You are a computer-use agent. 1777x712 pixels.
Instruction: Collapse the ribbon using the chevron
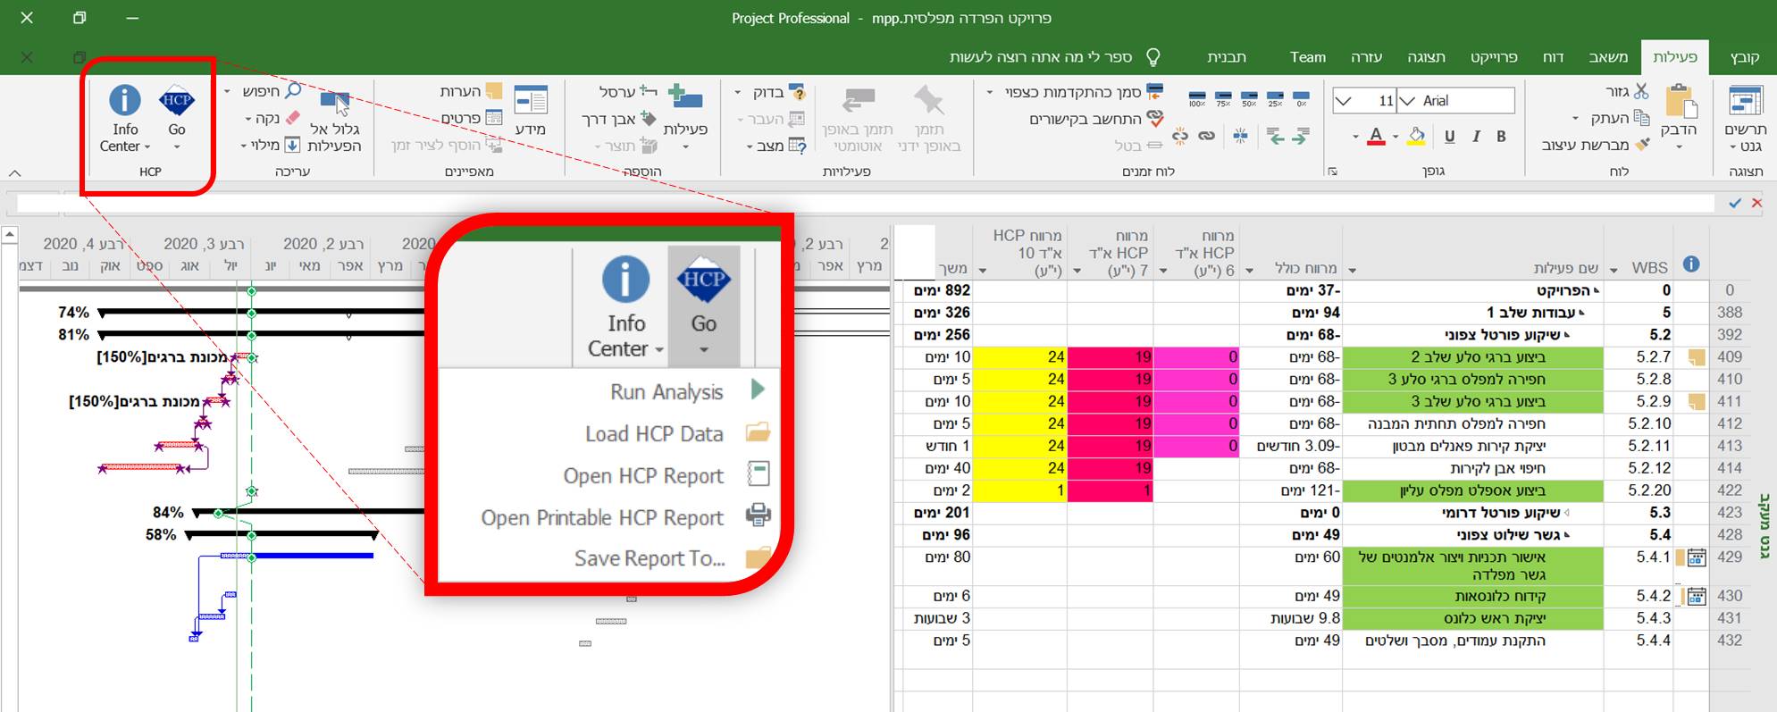point(14,172)
